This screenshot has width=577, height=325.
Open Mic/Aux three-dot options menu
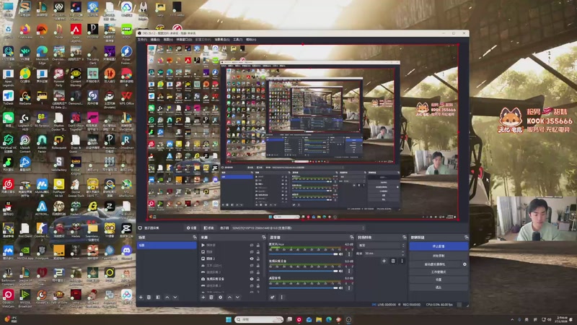[x=349, y=254]
